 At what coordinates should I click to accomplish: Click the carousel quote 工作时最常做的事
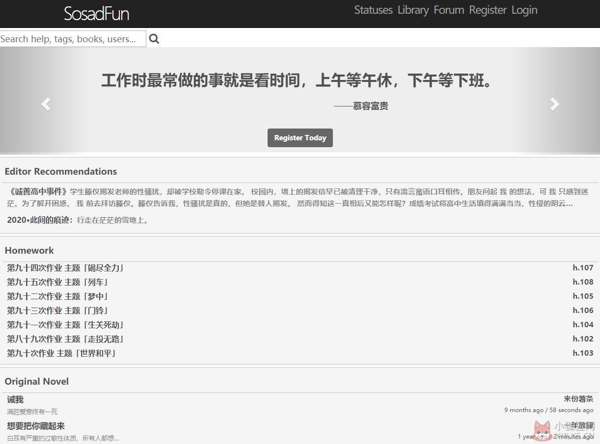click(297, 80)
